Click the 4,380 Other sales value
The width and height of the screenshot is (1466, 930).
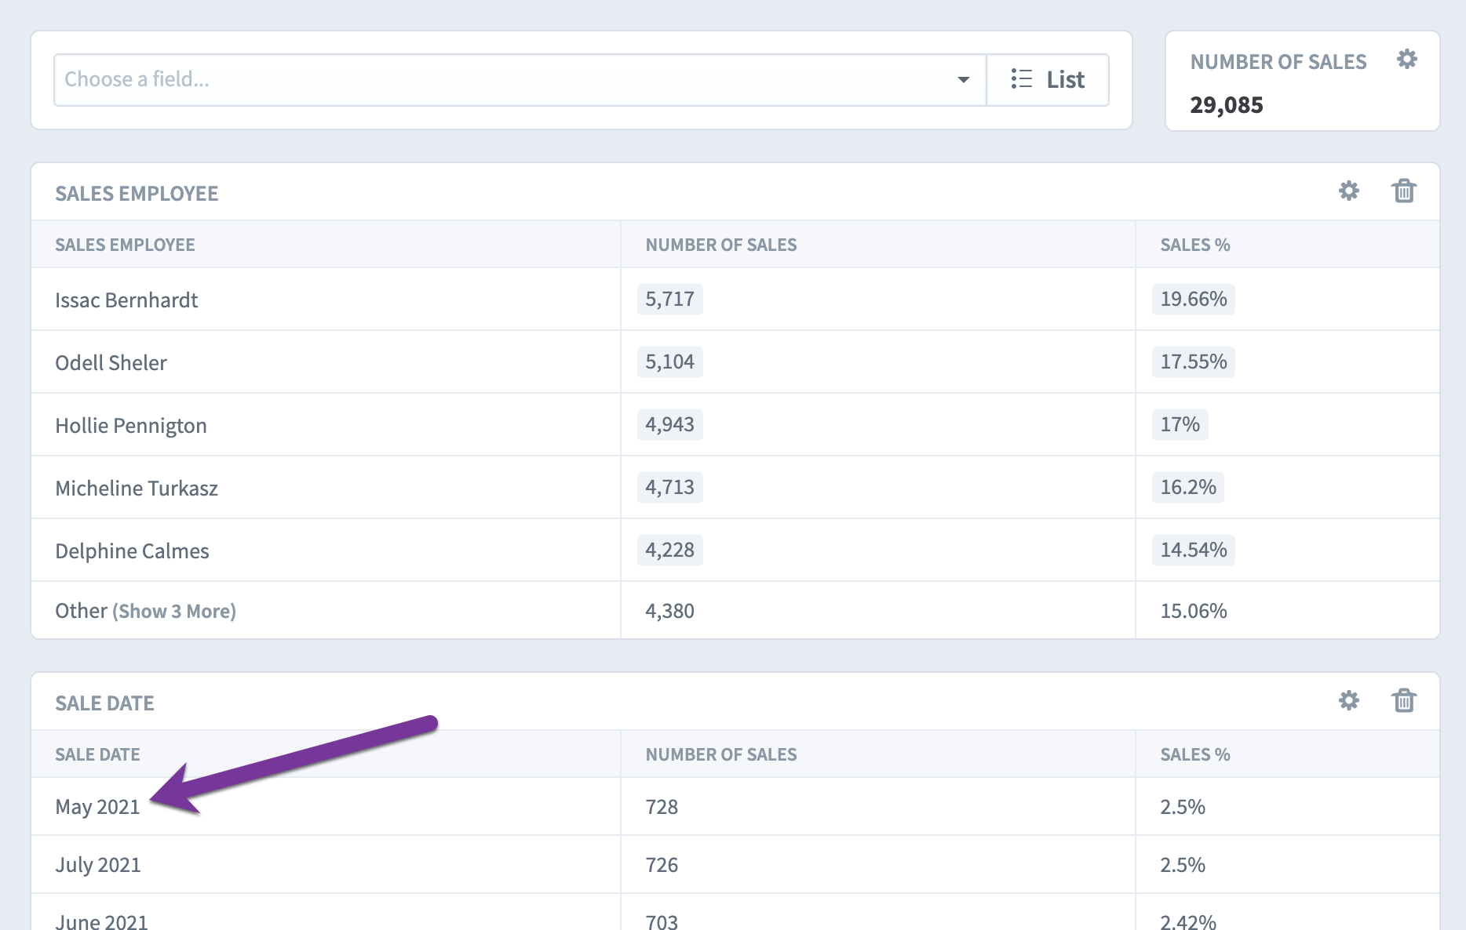point(669,611)
